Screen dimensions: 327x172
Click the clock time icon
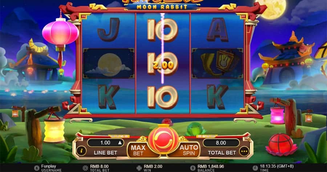click(255, 168)
